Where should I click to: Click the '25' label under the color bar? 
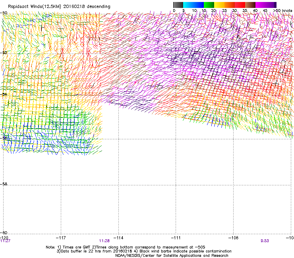coord(224,11)
